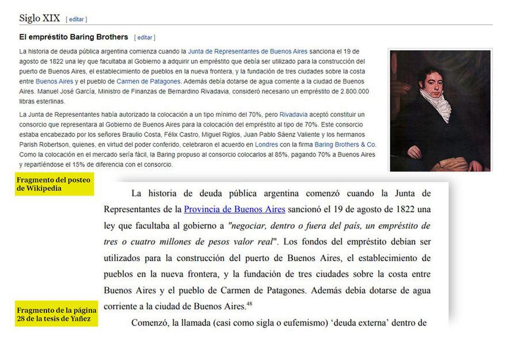Screen dimensions: 506x337
Task: Open the Baring Brothers & Co link
Action: click(x=345, y=144)
